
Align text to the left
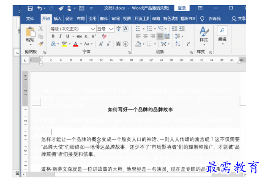click(138, 36)
